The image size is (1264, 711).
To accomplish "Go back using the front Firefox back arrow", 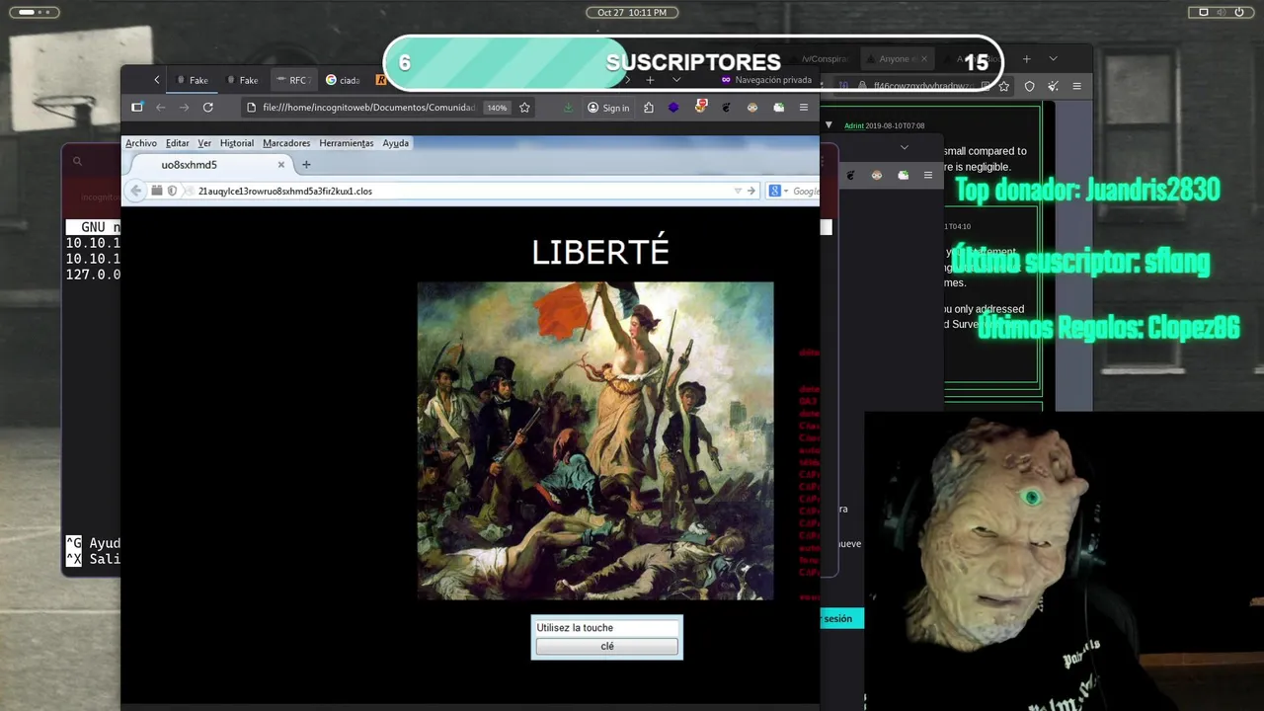I will (x=160, y=108).
